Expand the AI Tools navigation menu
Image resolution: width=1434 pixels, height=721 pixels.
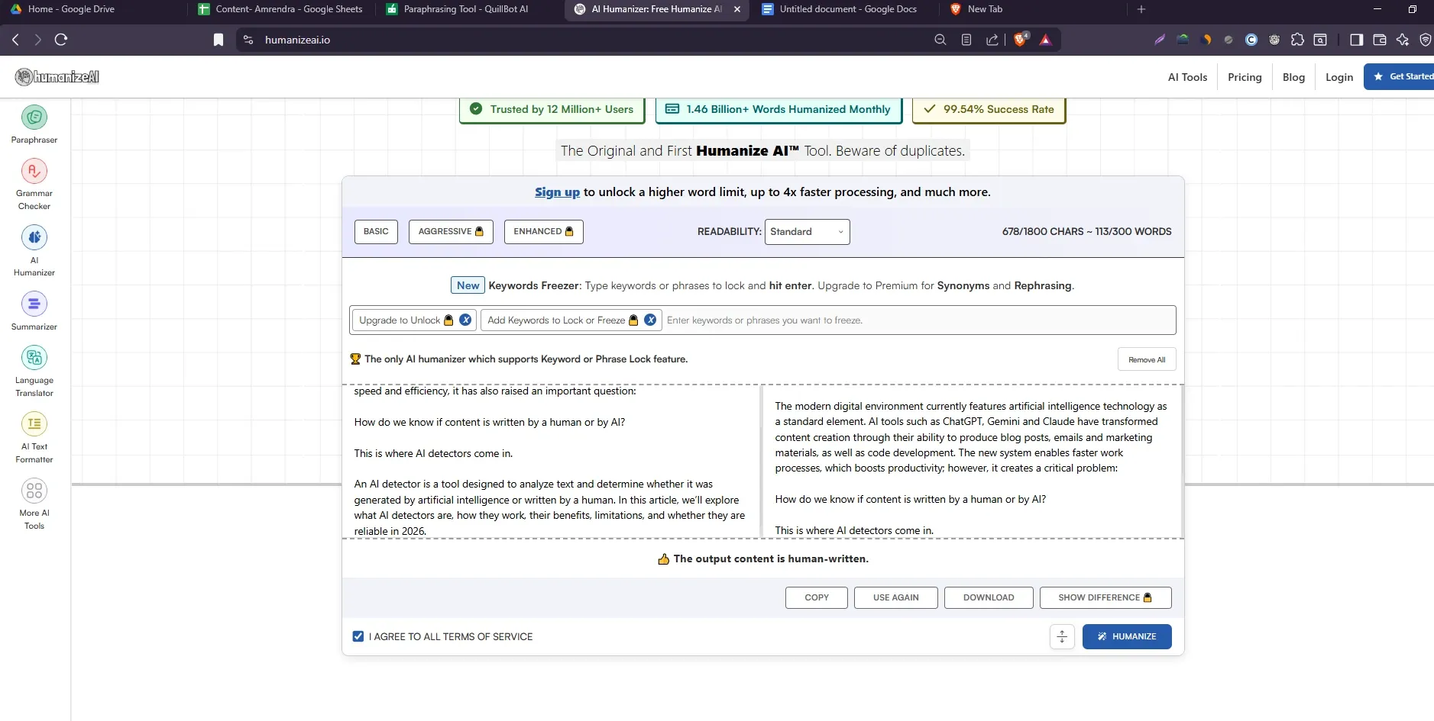click(1187, 77)
